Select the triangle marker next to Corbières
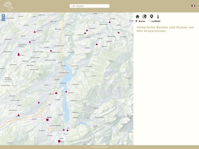Viewport: 199px width, 149px height. click(66, 92)
